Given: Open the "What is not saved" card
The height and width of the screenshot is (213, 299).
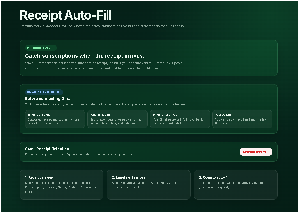Looking at the screenshot, I should pyautogui.click(x=180, y=119).
